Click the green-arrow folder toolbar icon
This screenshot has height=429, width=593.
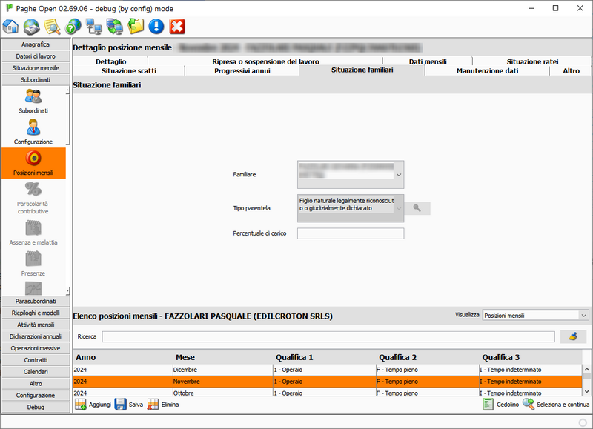point(136,27)
